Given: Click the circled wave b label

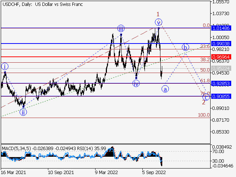Looking at the screenshot, I should [x=185, y=47].
